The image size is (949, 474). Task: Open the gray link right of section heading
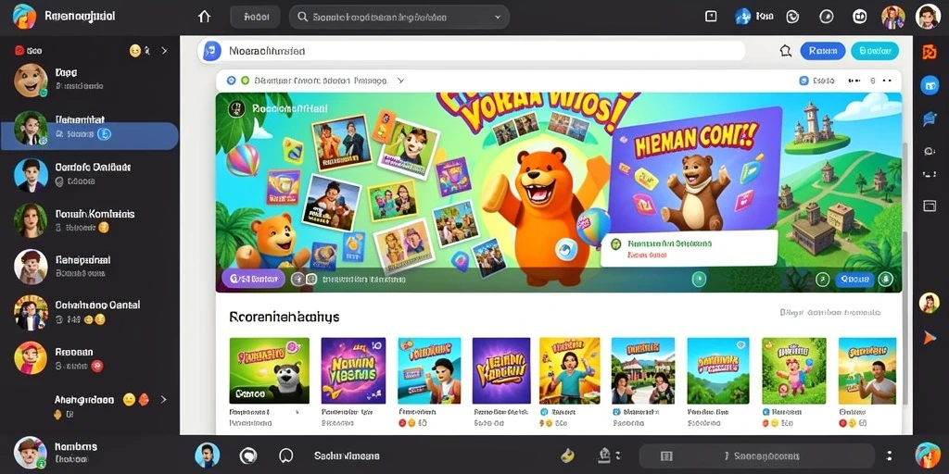point(829,313)
